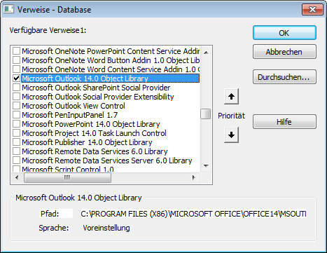Click vertical scrollbar down arrow
Image resolution: width=327 pixels, height=253 pixels.
pos(206,166)
